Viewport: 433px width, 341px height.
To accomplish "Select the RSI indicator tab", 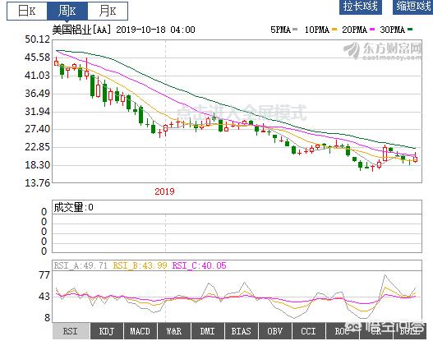I will pyautogui.click(x=71, y=331).
